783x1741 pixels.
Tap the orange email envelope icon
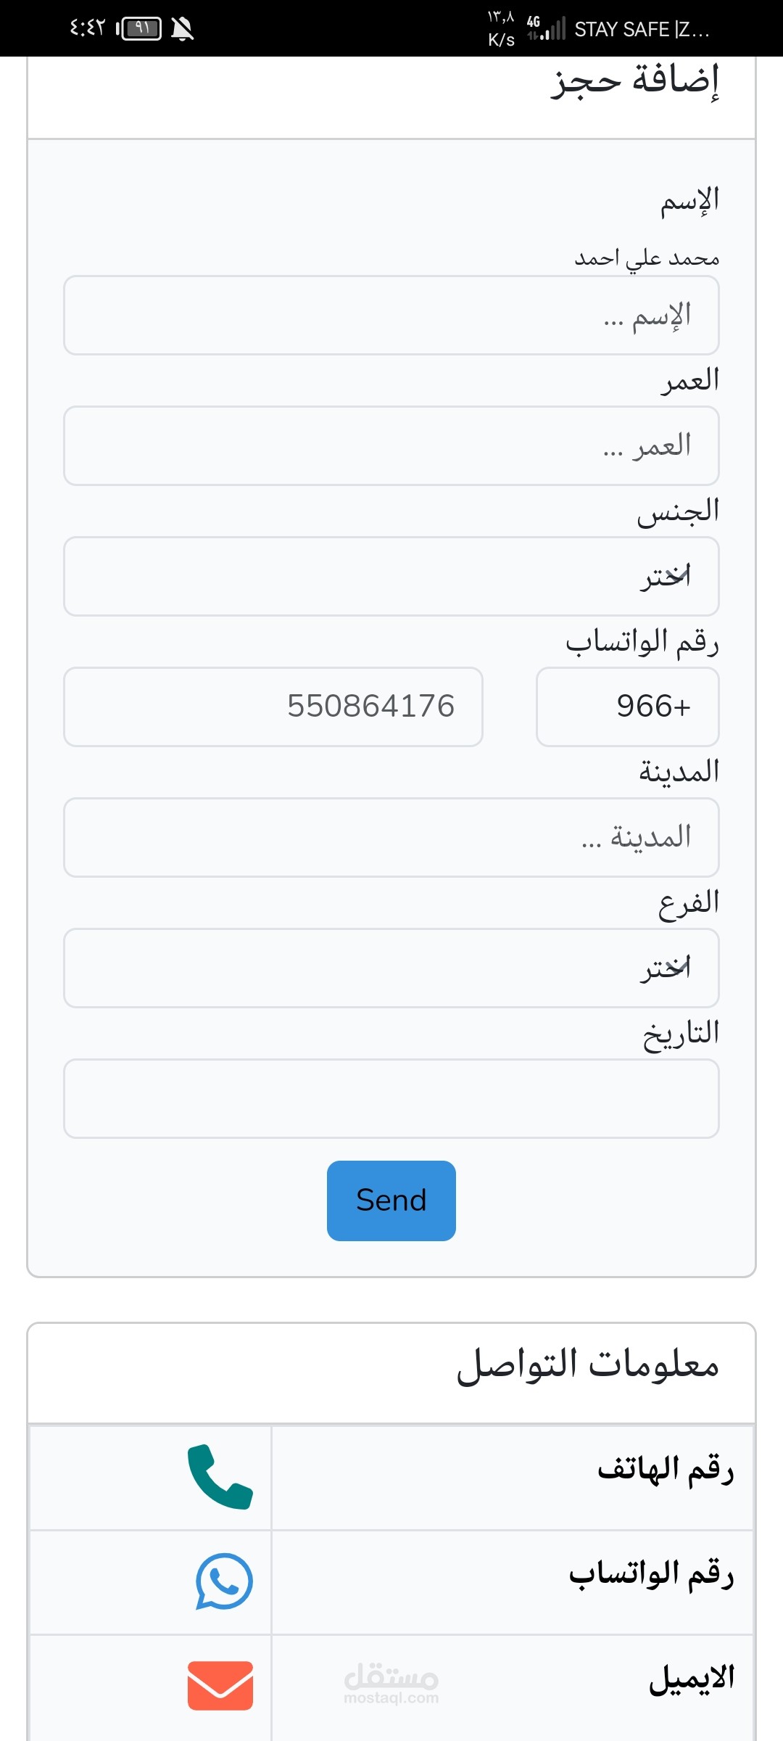220,1685
